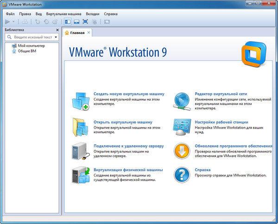Click the Виртуализация физической машины link
This screenshot has height=224, width=278.
click(x=128, y=170)
